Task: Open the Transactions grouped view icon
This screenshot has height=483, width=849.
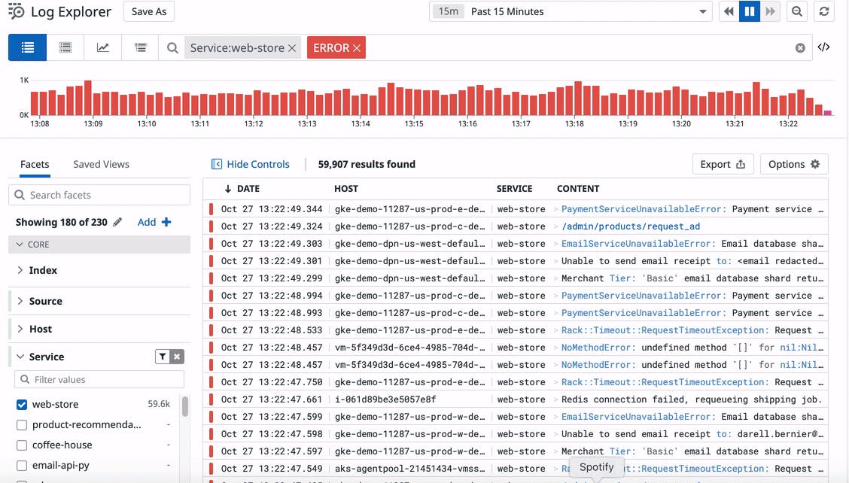Action: click(65, 47)
